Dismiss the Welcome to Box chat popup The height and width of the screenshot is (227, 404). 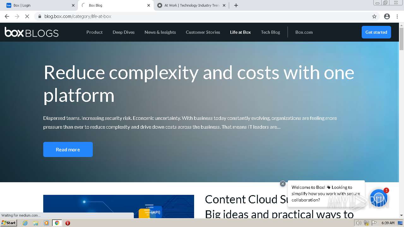click(283, 184)
